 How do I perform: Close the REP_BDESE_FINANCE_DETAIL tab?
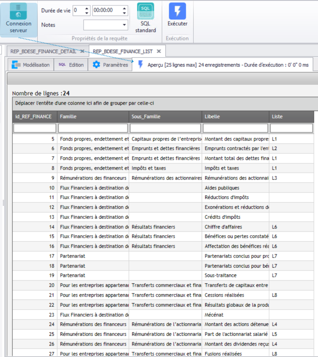click(x=83, y=51)
